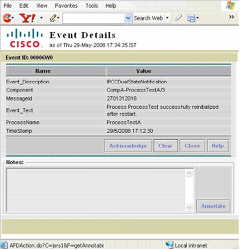Open the Yahoo! logo dropdown arrow

pyautogui.click(x=41, y=17)
